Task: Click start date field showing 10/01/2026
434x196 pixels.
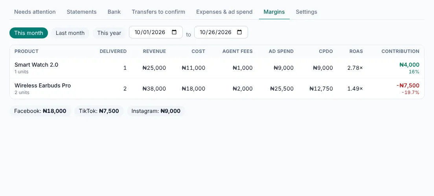Action: (156, 32)
